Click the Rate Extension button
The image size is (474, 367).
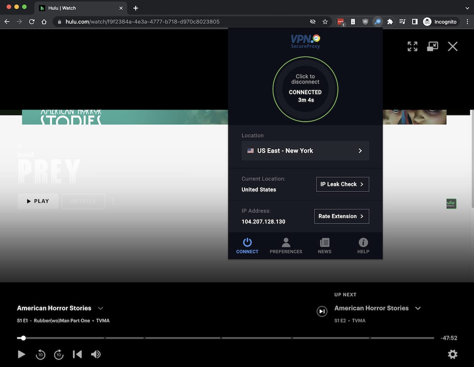tap(341, 216)
